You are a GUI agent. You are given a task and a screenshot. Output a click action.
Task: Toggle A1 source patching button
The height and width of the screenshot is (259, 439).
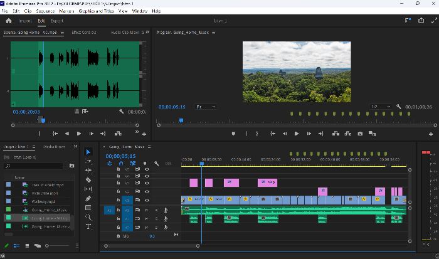109,210
